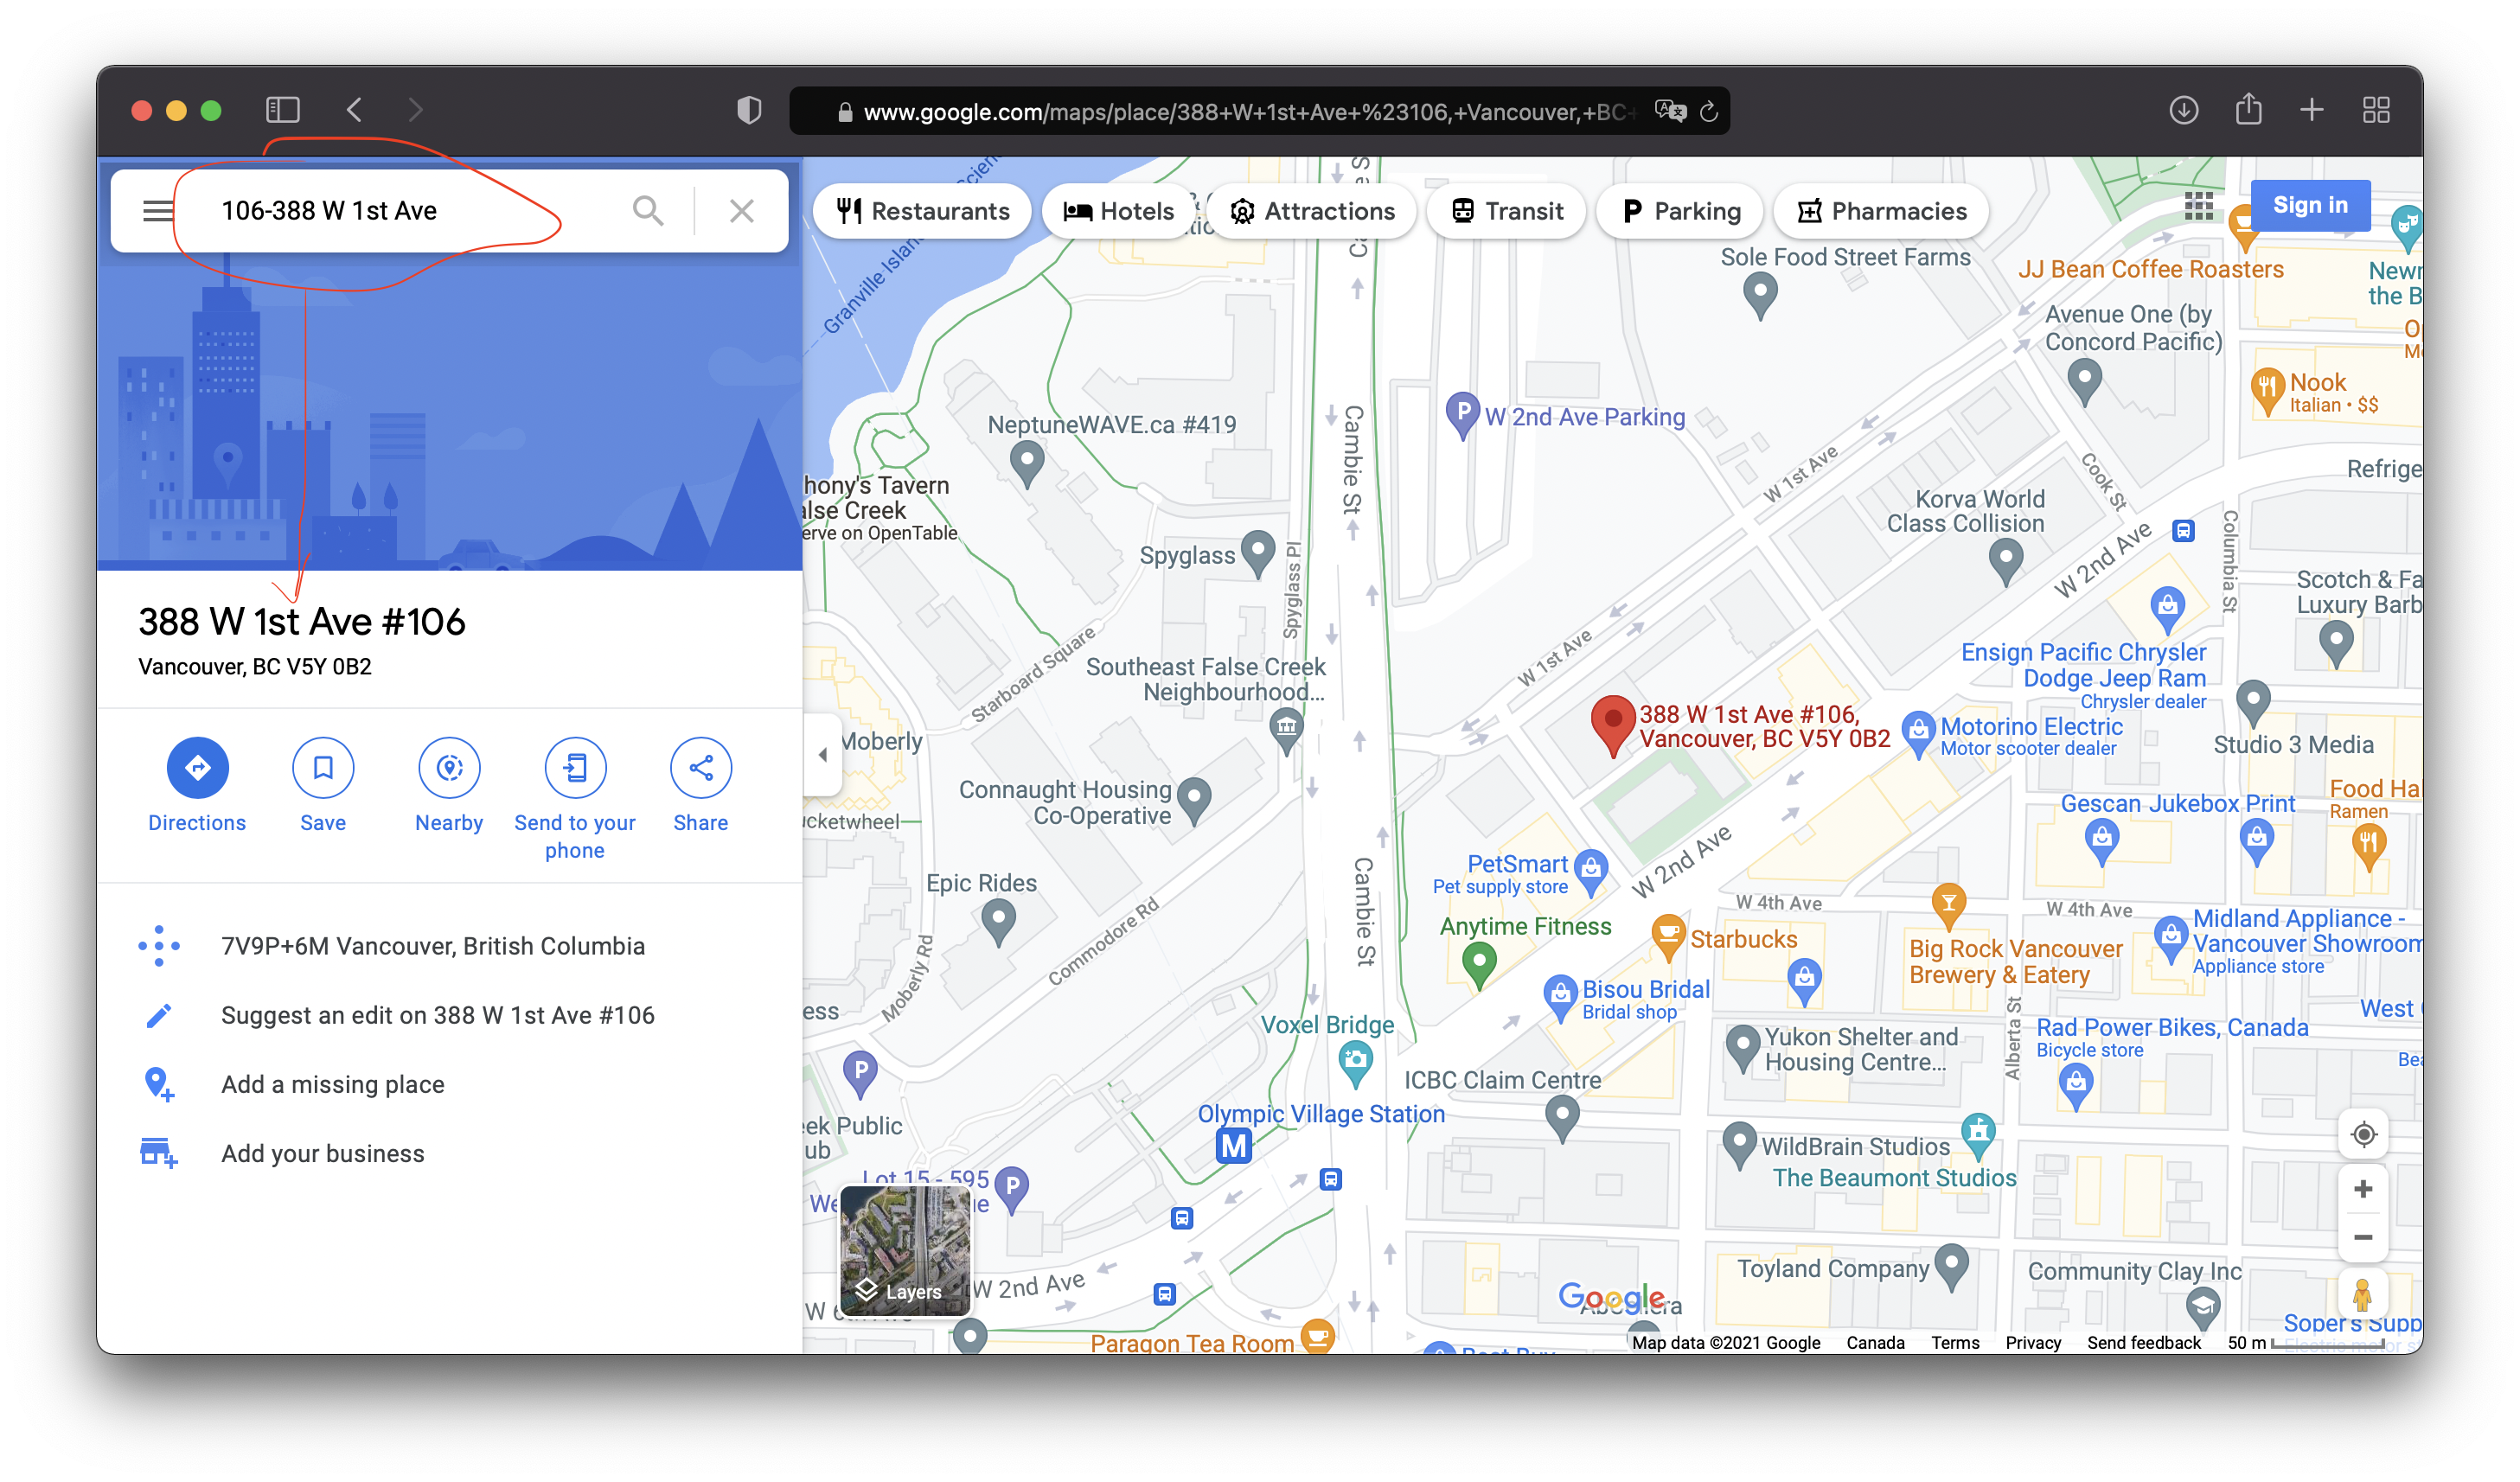Zoom in the map view
The image size is (2520, 1482).
[2363, 1189]
